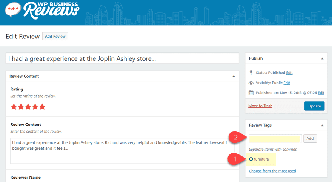The height and width of the screenshot is (182, 332).
Task: Collapse the Publish panel
Action: (x=322, y=58)
